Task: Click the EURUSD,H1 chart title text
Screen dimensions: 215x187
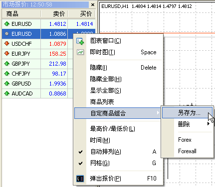Action: [115, 6]
